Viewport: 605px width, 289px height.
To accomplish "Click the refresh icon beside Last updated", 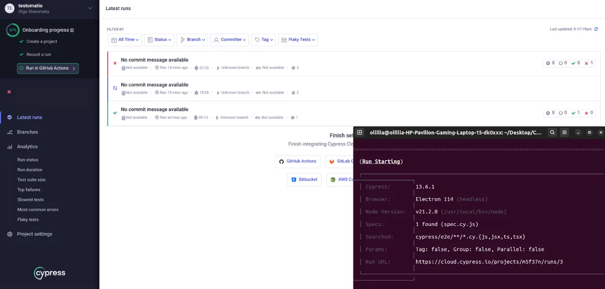I will [x=596, y=29].
